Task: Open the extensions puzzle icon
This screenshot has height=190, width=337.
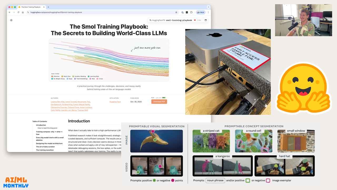Action: point(191,12)
